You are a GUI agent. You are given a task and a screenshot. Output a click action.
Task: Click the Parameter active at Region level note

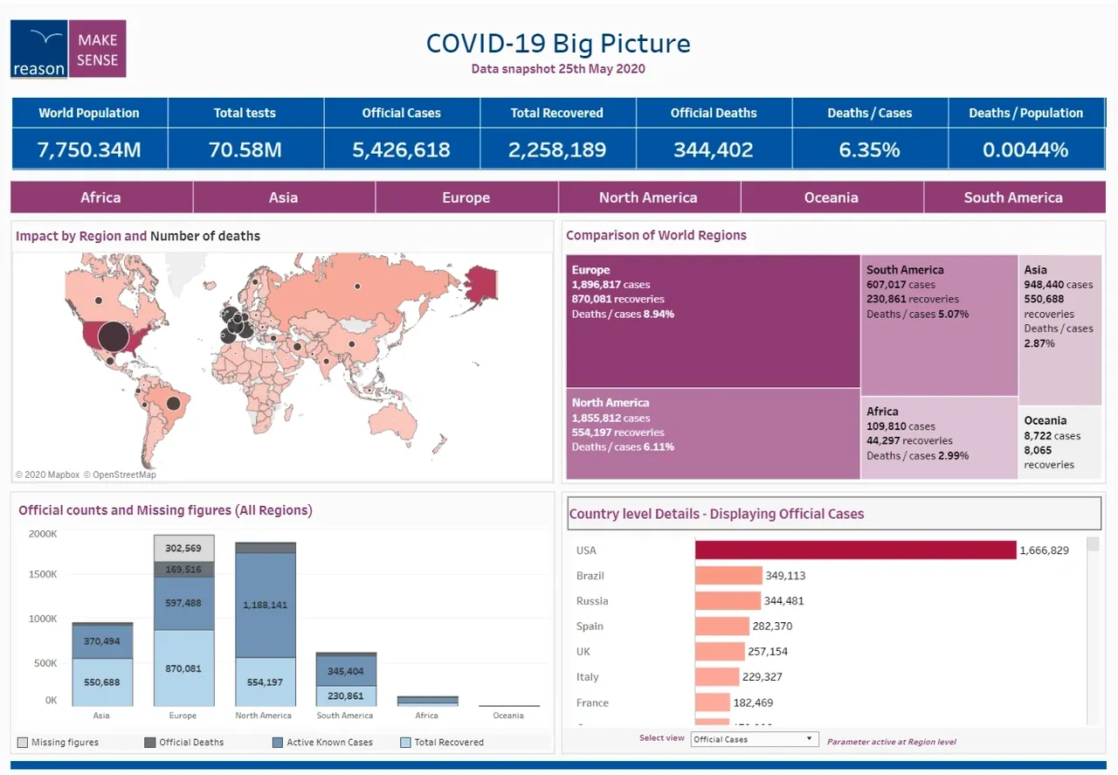pyautogui.click(x=892, y=742)
